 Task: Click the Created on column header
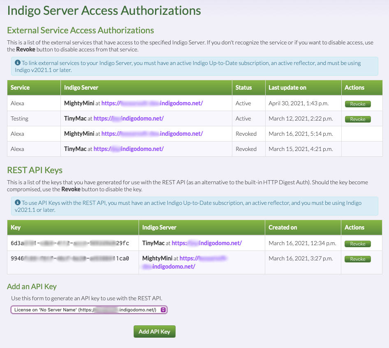(303, 227)
